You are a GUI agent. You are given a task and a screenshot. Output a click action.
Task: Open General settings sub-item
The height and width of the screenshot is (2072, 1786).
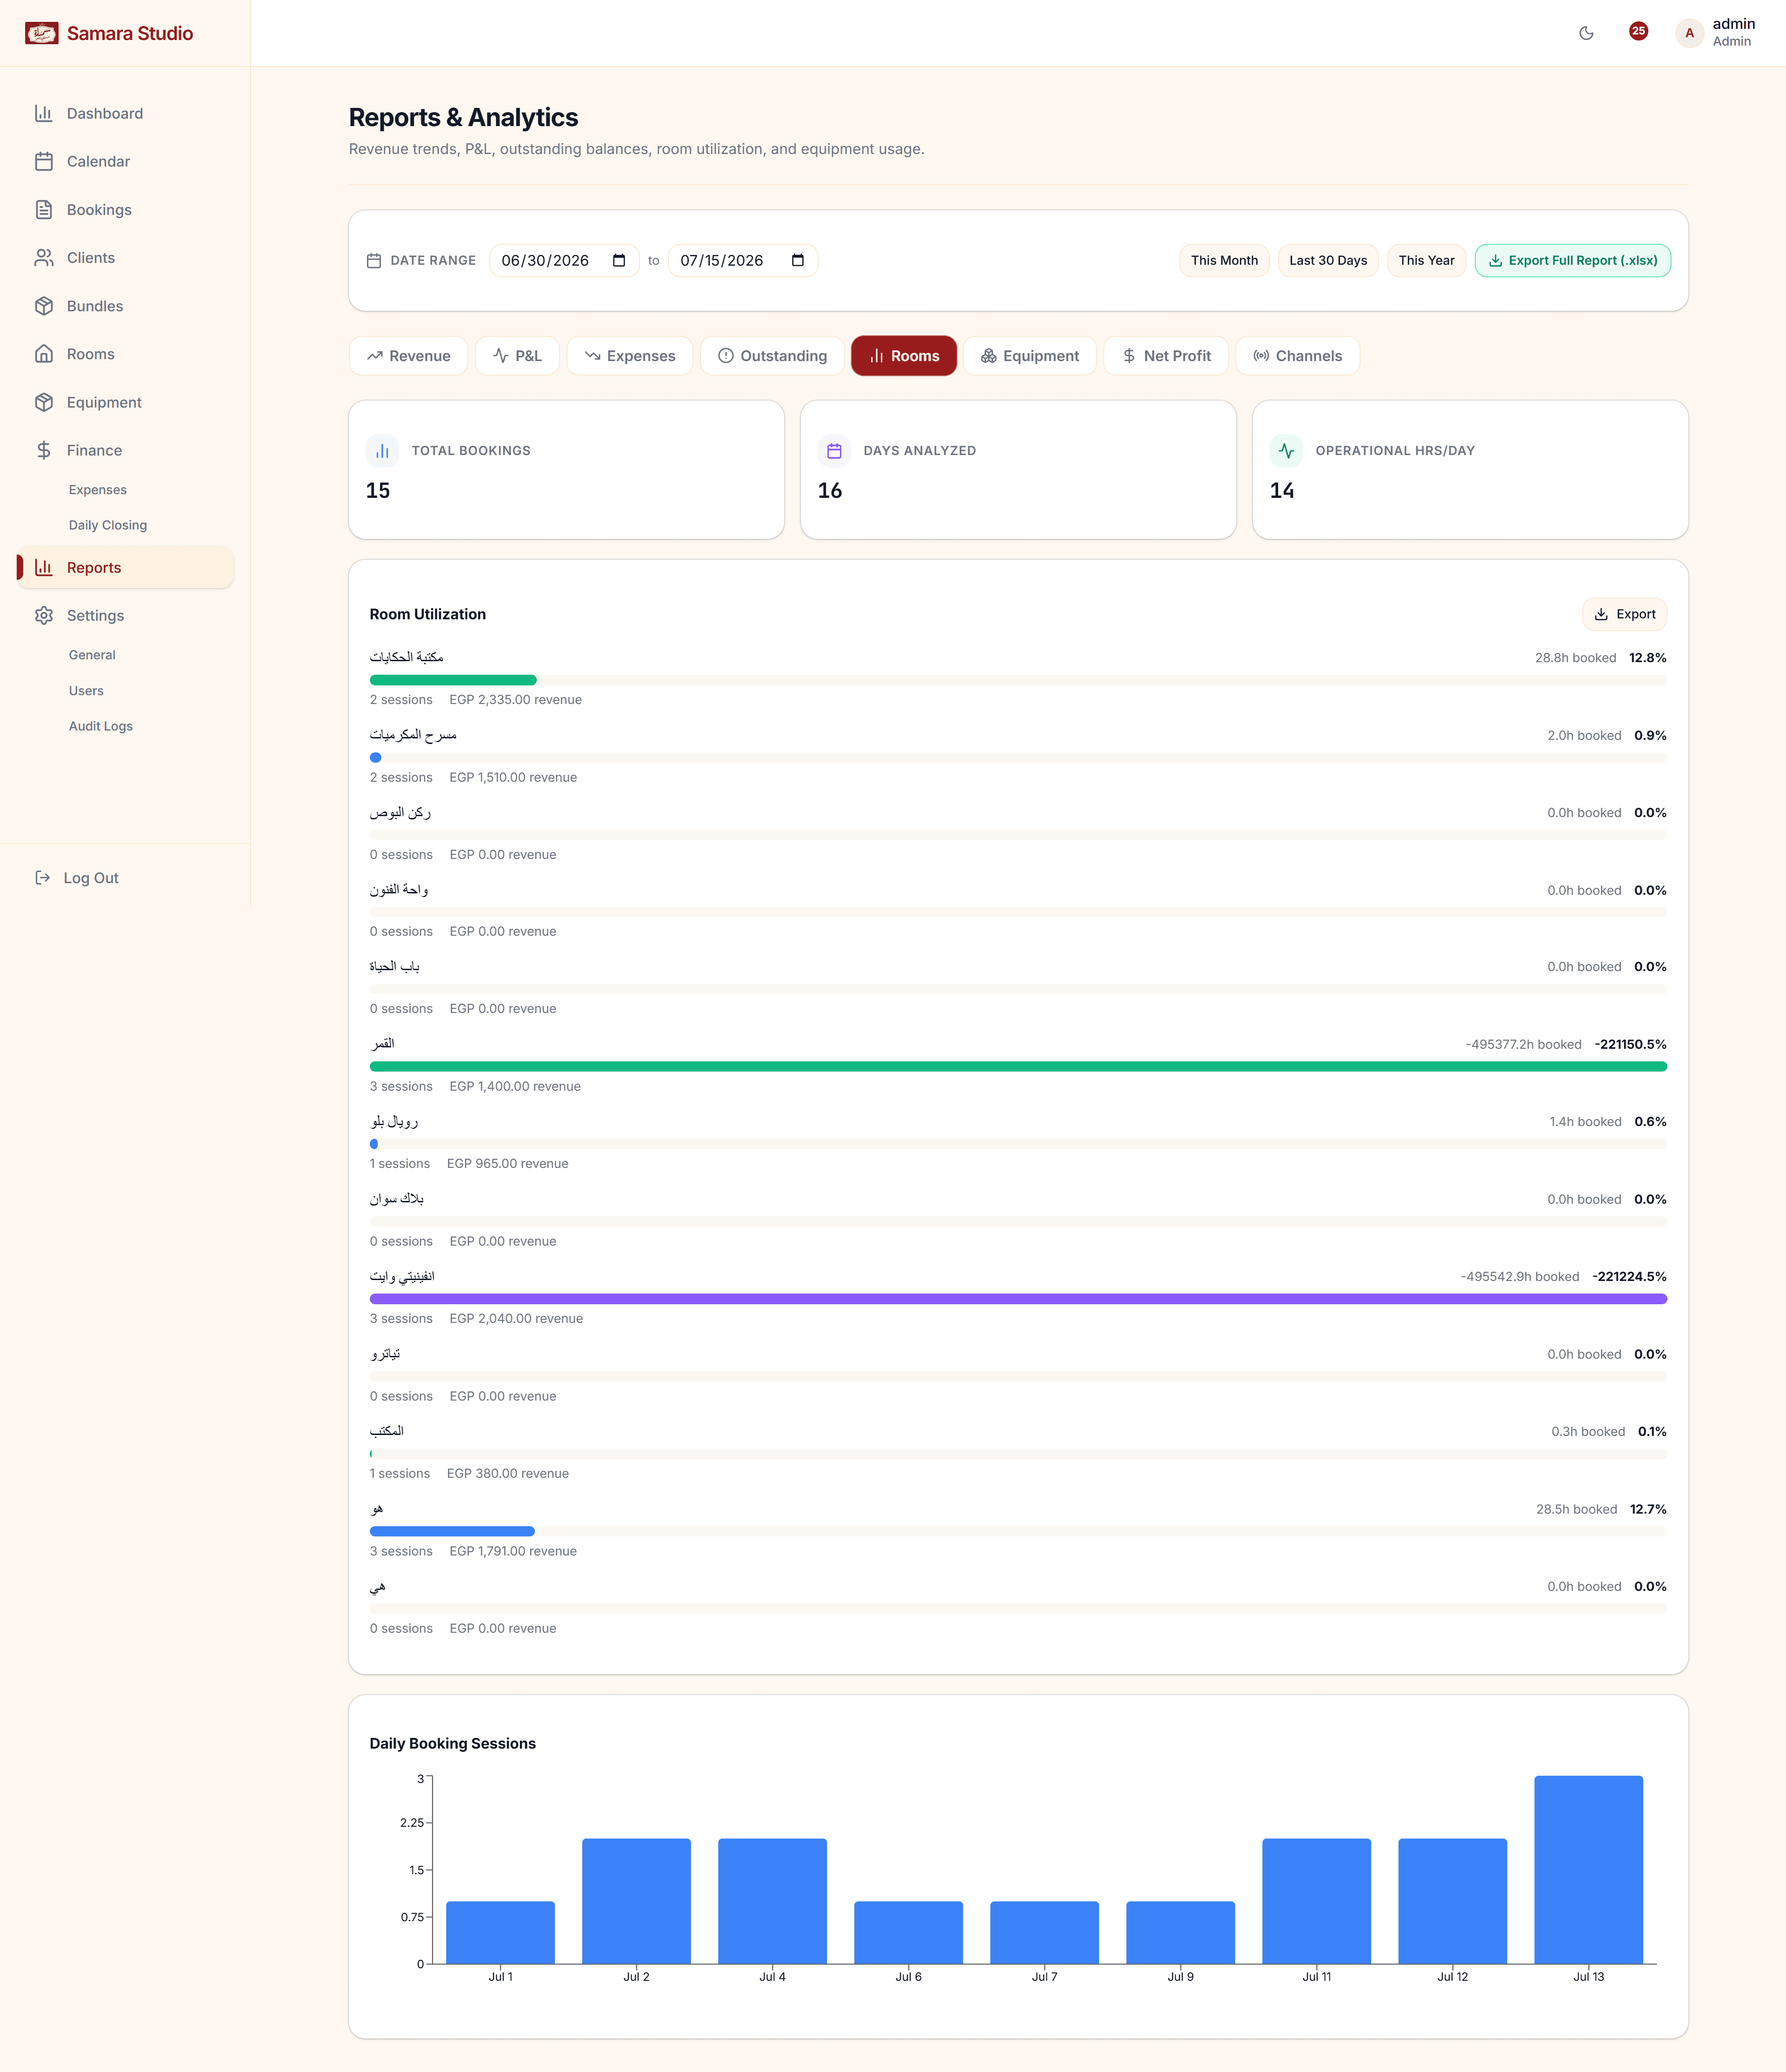[92, 655]
